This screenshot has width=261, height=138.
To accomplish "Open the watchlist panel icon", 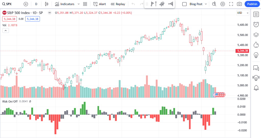I will click(256, 14).
